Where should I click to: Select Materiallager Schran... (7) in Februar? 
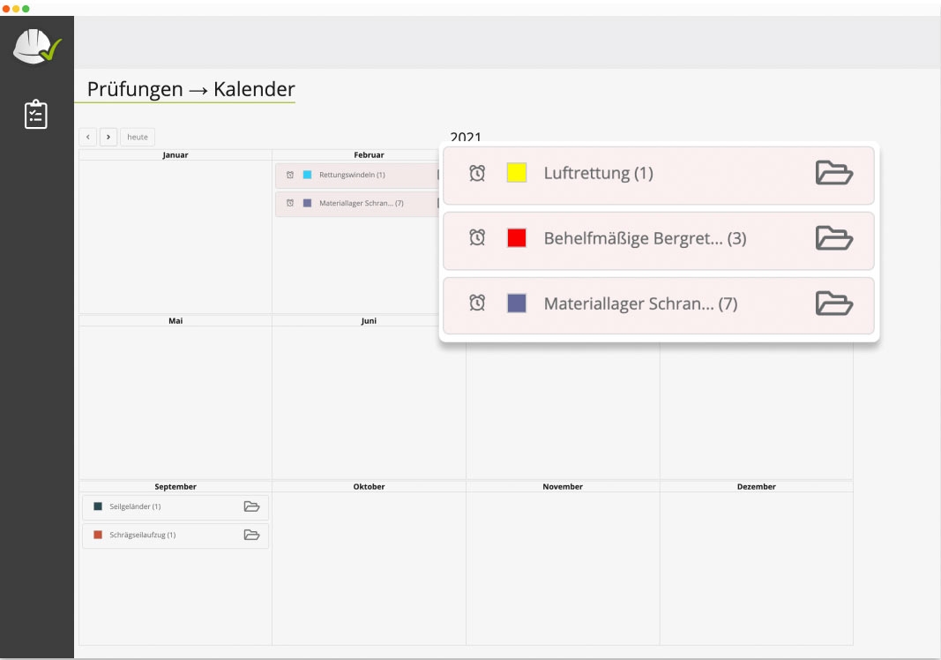pos(361,203)
